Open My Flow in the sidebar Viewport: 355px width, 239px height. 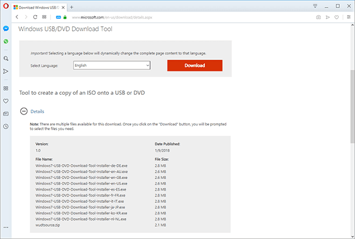(6, 72)
